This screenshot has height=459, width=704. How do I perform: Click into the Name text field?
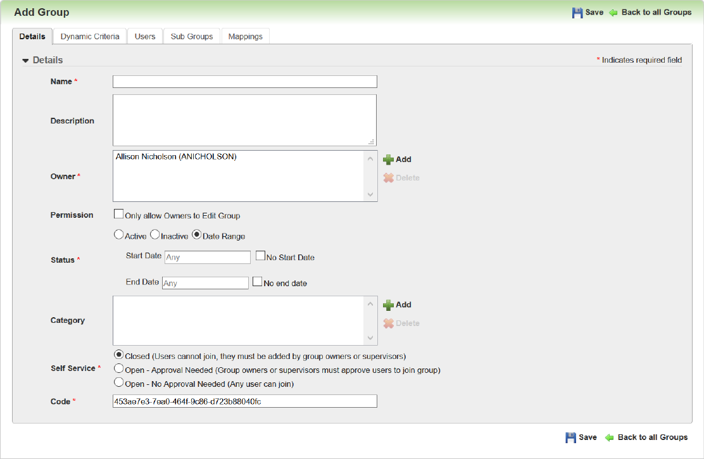pos(244,82)
